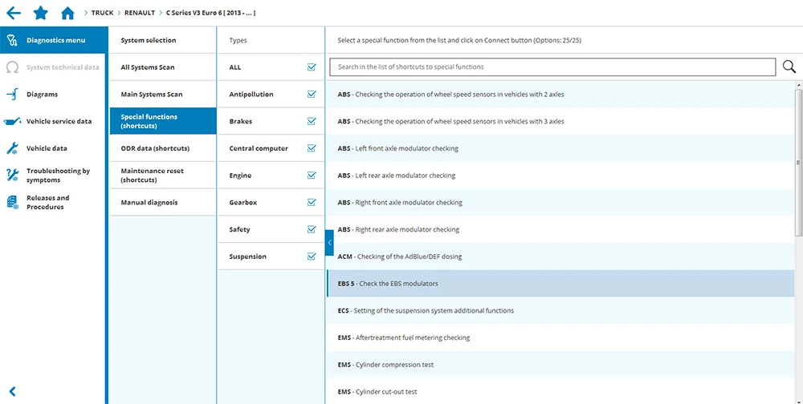
Task: Open Vehicle data wrench icon
Action: pos(12,148)
